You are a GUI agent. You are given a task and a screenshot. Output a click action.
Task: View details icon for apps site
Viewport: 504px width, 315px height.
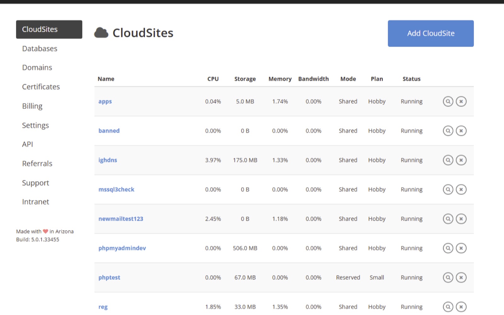point(448,102)
